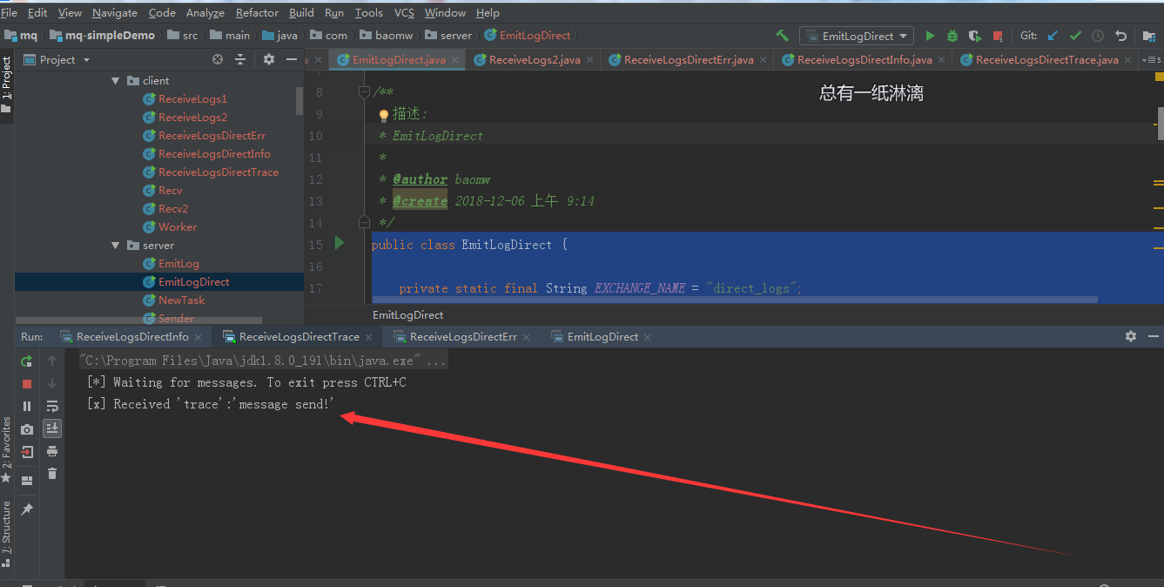Commit changes with the Git green checkmark
Image resolution: width=1164 pixels, height=587 pixels.
point(1075,36)
